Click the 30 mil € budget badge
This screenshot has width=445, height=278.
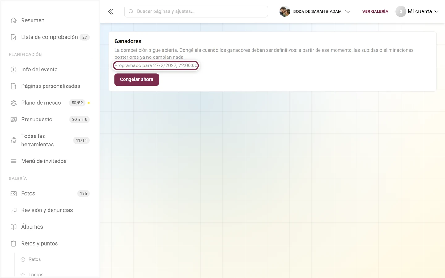click(79, 120)
